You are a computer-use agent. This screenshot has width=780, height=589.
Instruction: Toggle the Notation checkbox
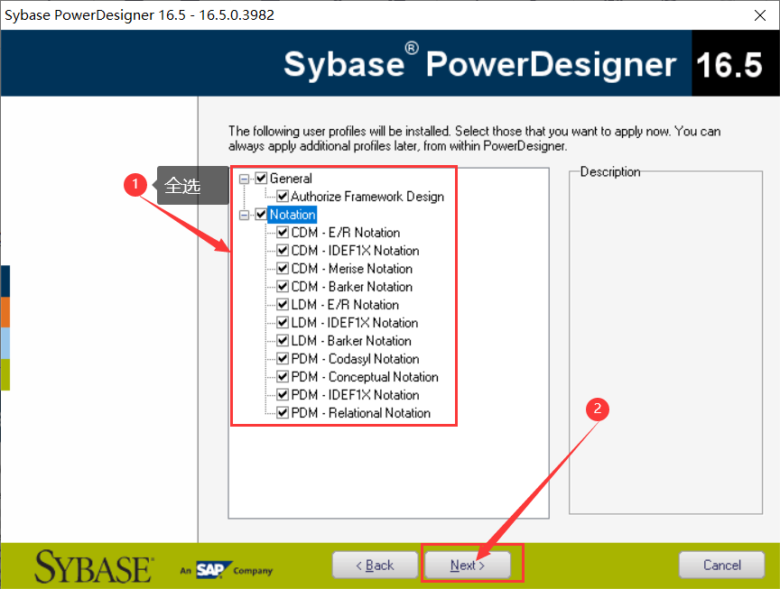(261, 215)
